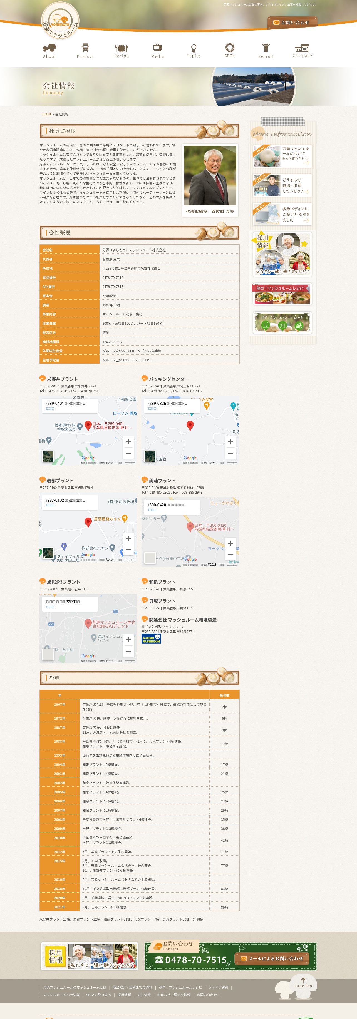Open the Product truck icon menu
Viewport: 357px width, 1019px height.
(85, 51)
